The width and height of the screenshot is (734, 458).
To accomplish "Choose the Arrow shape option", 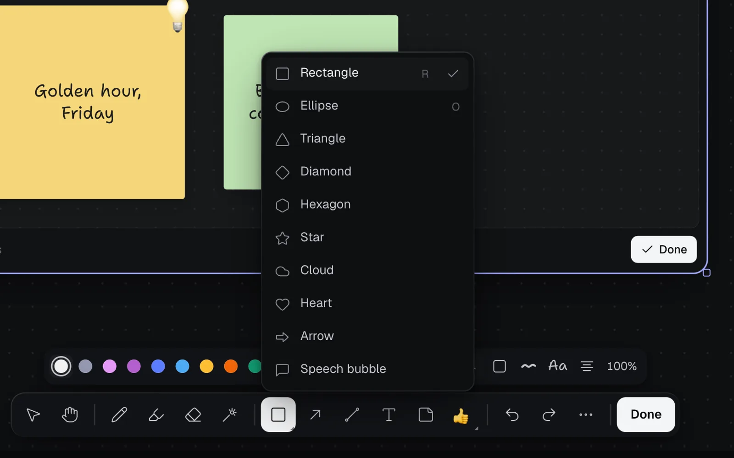I will [367, 337].
